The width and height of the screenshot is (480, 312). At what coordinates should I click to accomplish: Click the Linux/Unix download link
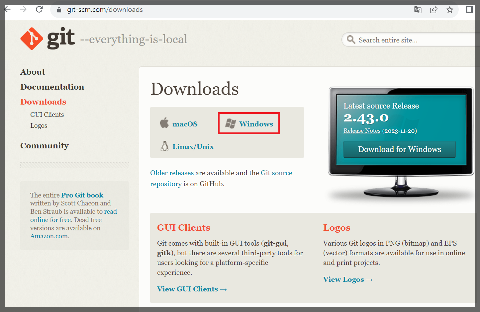click(x=193, y=147)
